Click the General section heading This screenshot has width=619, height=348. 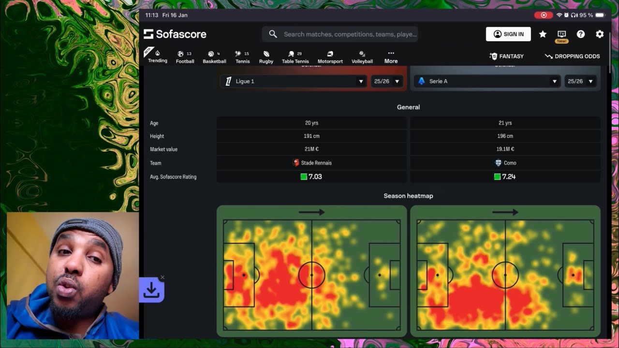click(x=408, y=107)
